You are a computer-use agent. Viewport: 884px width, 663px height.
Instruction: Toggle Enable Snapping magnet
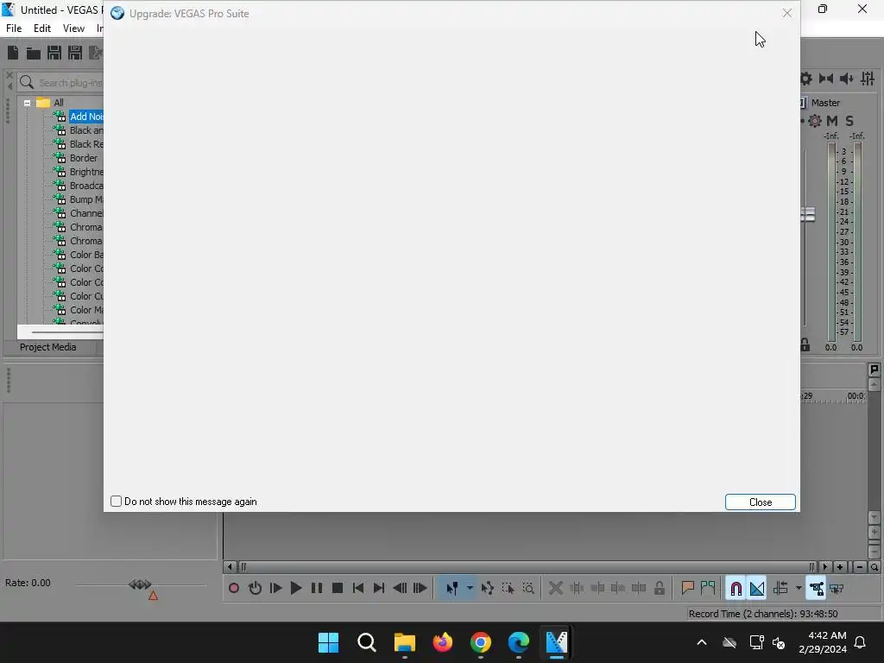point(736,589)
